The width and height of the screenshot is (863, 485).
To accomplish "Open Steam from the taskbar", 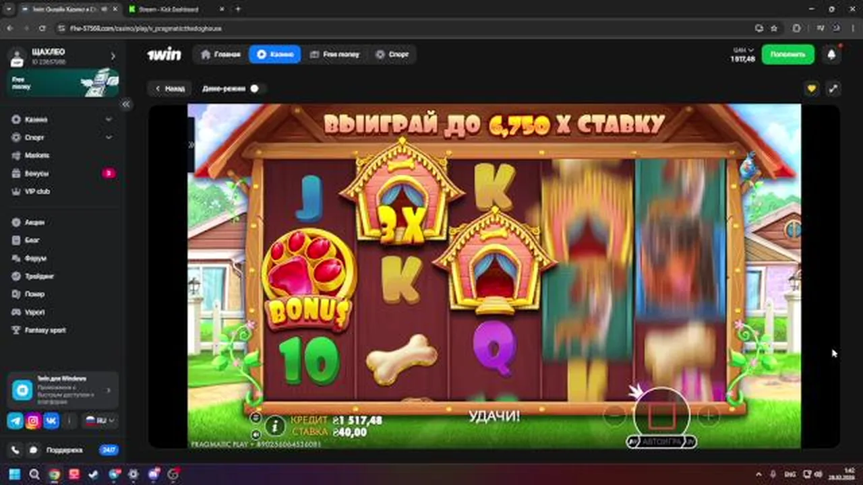I will click(x=93, y=474).
